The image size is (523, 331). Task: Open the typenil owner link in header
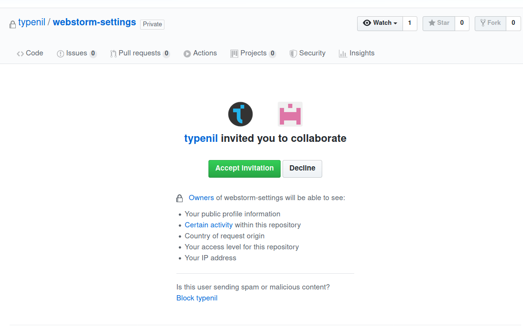click(32, 22)
